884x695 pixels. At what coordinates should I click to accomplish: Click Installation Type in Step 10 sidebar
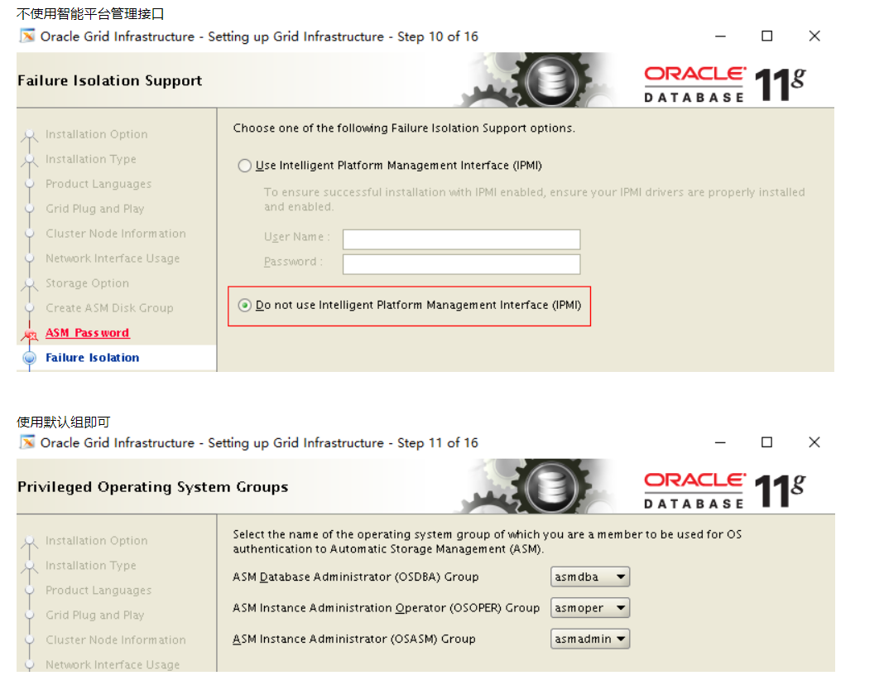pyautogui.click(x=91, y=159)
